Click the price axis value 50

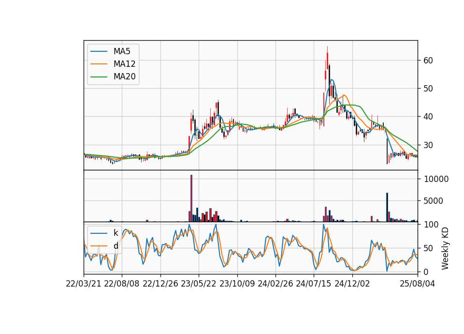pyautogui.click(x=428, y=89)
